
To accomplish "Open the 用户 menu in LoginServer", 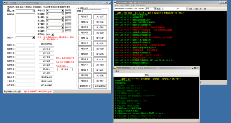I will [x=117, y=71].
